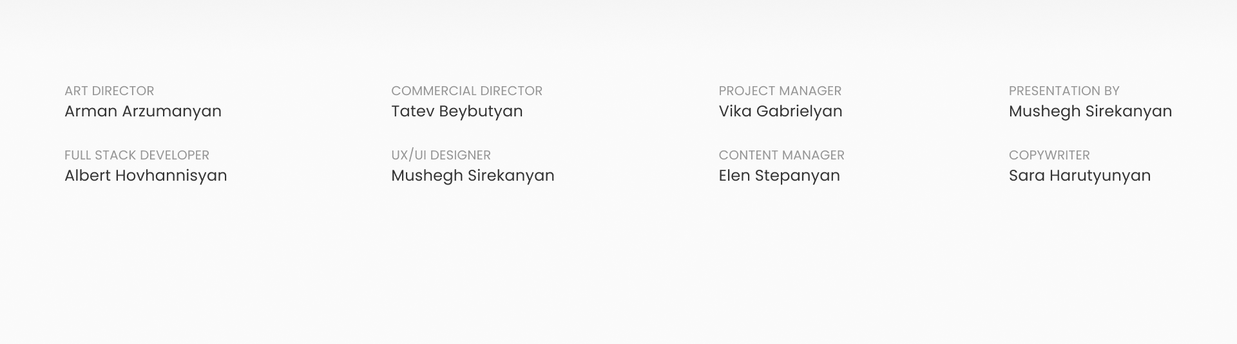Click Mushegh Sirekanyan under UX/UI DESIGNER
Viewport: 1237px width, 344px height.
point(473,176)
